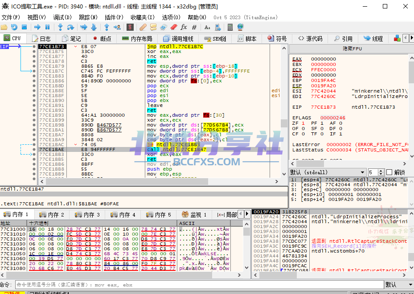The image size is (414, 294).
Task: Open the Patches bandage icon
Action: pyautogui.click(x=143, y=27)
